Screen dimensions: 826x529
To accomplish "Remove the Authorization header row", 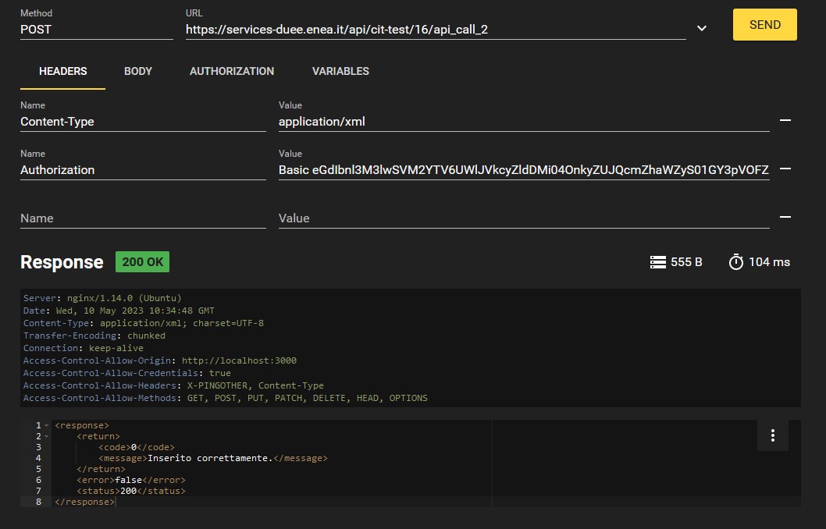I will (x=785, y=169).
